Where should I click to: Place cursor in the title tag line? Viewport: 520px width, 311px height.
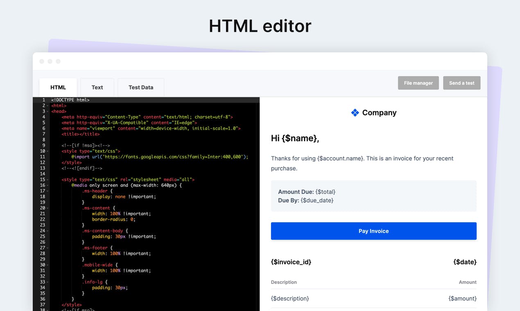pyautogui.click(x=81, y=134)
